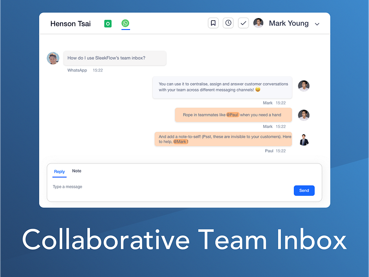Click the 15:22 timestamp next to WhatsApp
The height and width of the screenshot is (277, 369).
pos(98,70)
